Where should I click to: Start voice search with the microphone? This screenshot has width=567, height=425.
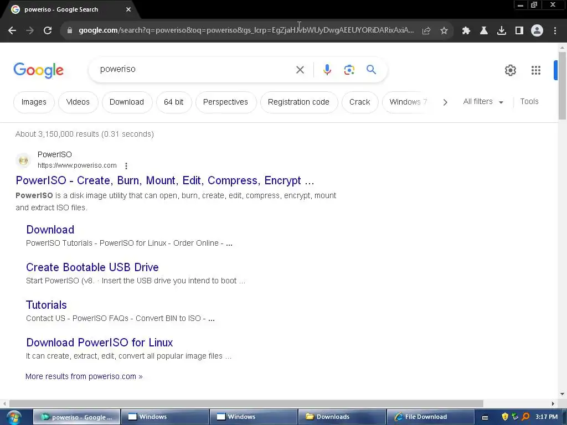[327, 70]
